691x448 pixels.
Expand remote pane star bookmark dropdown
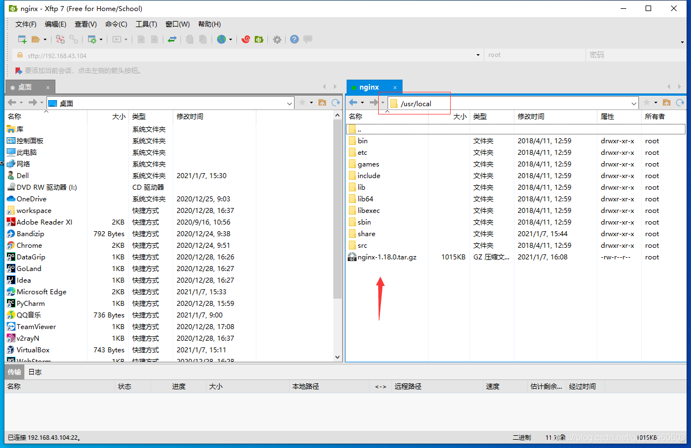tap(656, 103)
